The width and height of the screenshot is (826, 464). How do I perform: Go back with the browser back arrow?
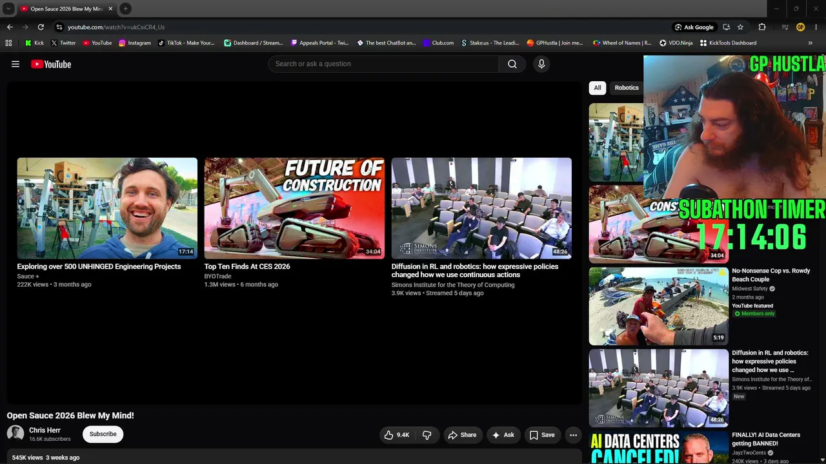tap(10, 27)
